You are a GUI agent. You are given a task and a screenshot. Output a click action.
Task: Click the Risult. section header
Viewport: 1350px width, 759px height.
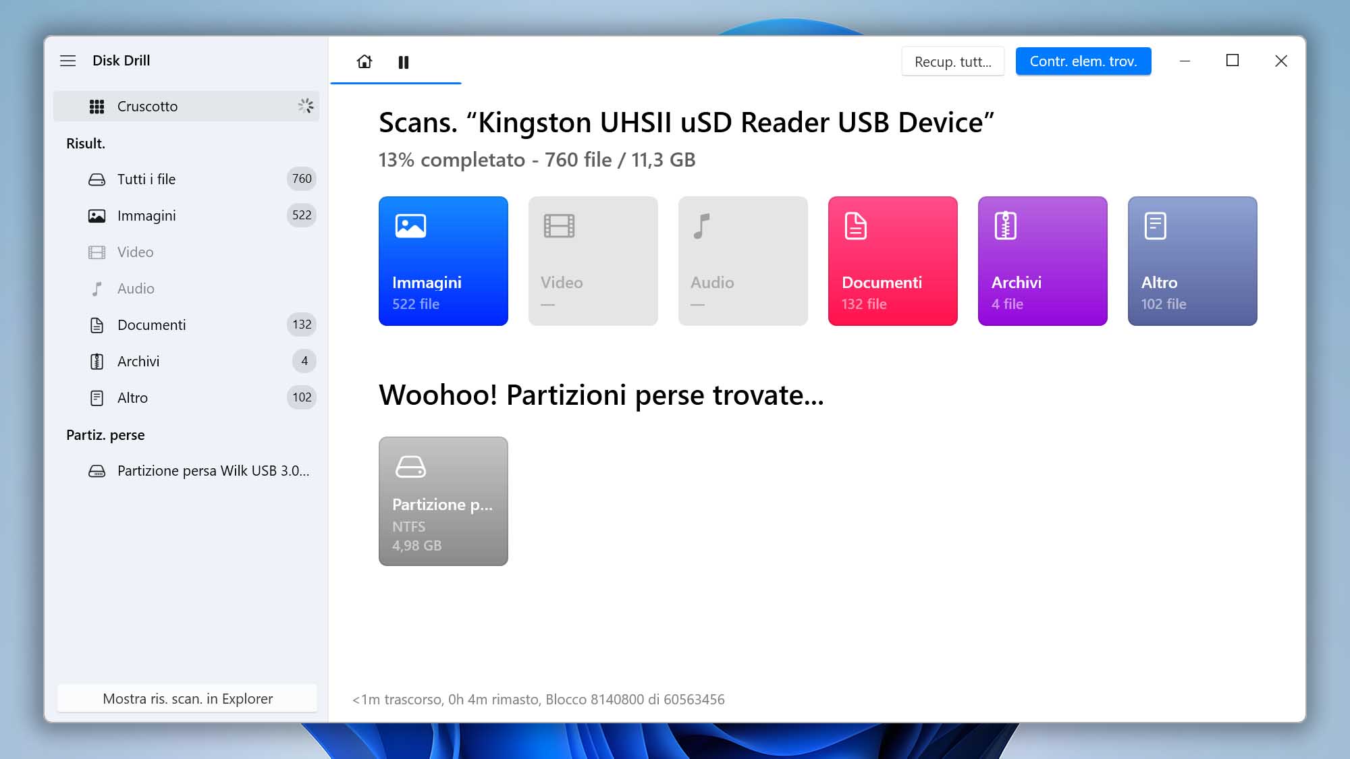tap(86, 144)
